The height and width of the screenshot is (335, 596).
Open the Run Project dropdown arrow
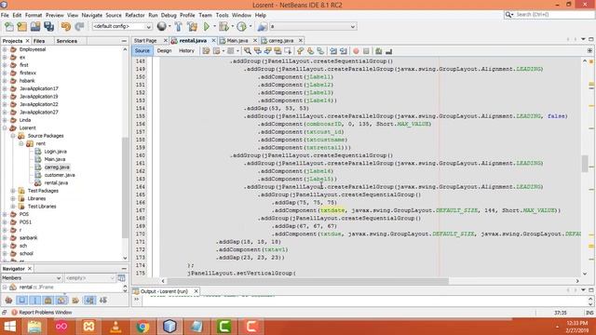pyautogui.click(x=214, y=27)
